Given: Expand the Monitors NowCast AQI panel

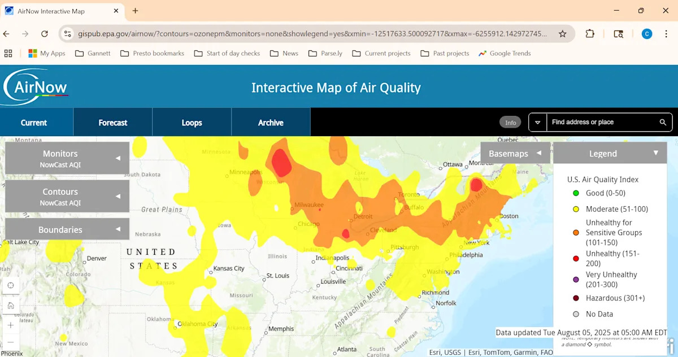Looking at the screenshot, I should pos(67,158).
